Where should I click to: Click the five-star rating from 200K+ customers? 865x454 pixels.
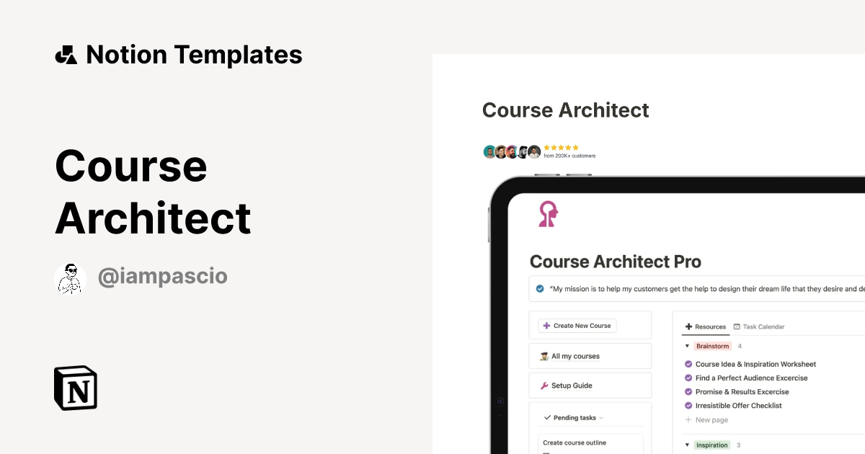click(x=561, y=147)
